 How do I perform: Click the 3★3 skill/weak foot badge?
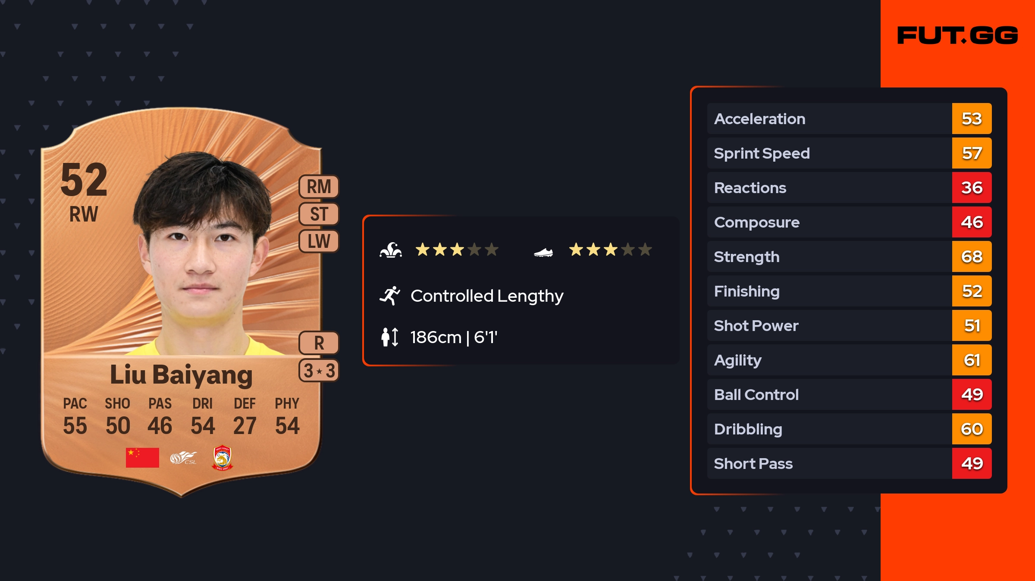pyautogui.click(x=319, y=371)
